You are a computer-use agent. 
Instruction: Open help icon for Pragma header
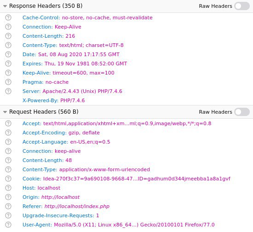[8, 82]
